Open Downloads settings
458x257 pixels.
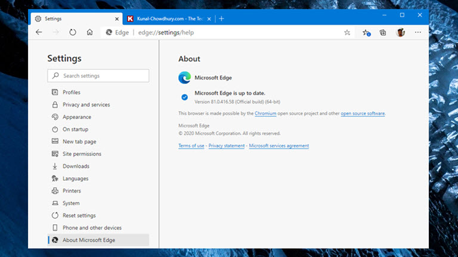pos(98,166)
